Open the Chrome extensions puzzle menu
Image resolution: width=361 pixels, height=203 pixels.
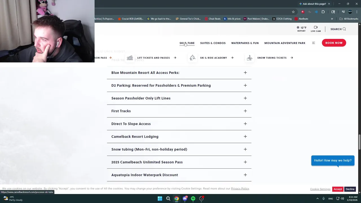(x=323, y=12)
